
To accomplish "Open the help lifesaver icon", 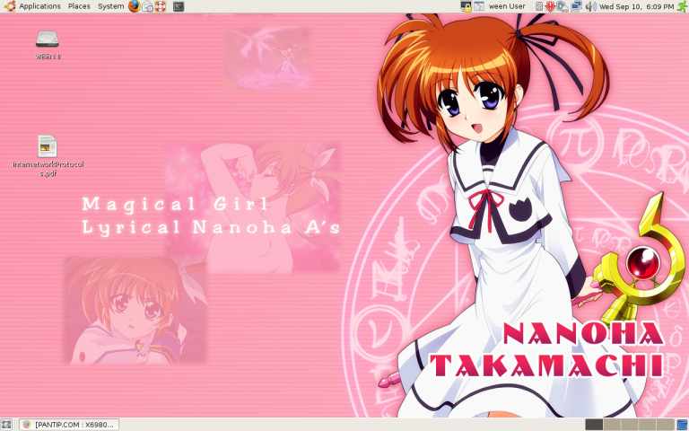I will pyautogui.click(x=161, y=6).
